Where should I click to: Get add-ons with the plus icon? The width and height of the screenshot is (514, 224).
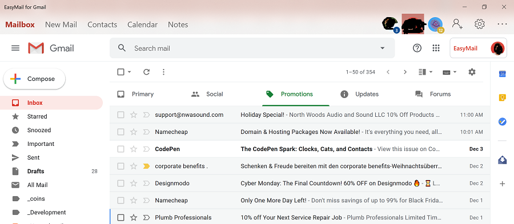tap(502, 184)
